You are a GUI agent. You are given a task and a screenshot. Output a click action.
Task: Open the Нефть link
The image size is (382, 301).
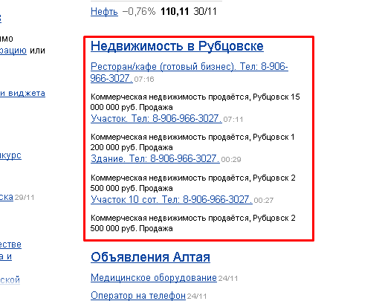click(104, 11)
